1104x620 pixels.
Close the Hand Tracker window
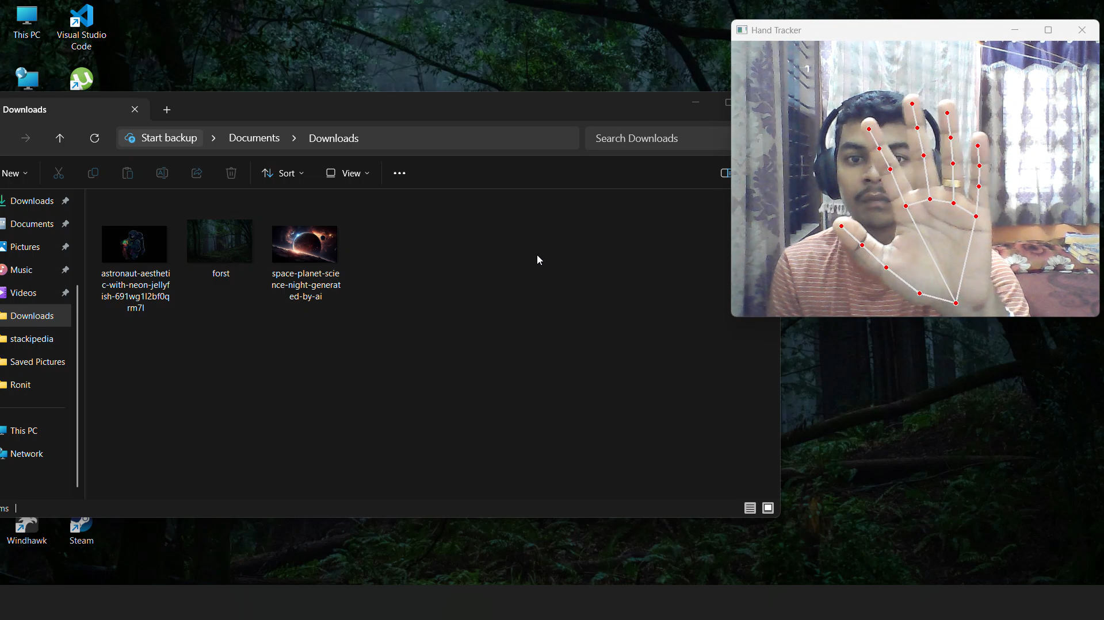click(x=1082, y=30)
